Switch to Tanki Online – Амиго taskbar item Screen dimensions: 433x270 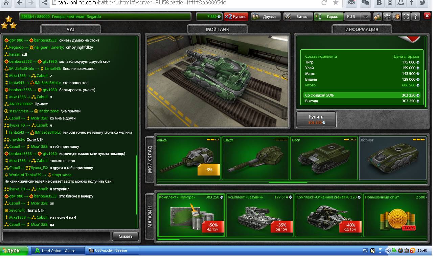tap(58, 250)
